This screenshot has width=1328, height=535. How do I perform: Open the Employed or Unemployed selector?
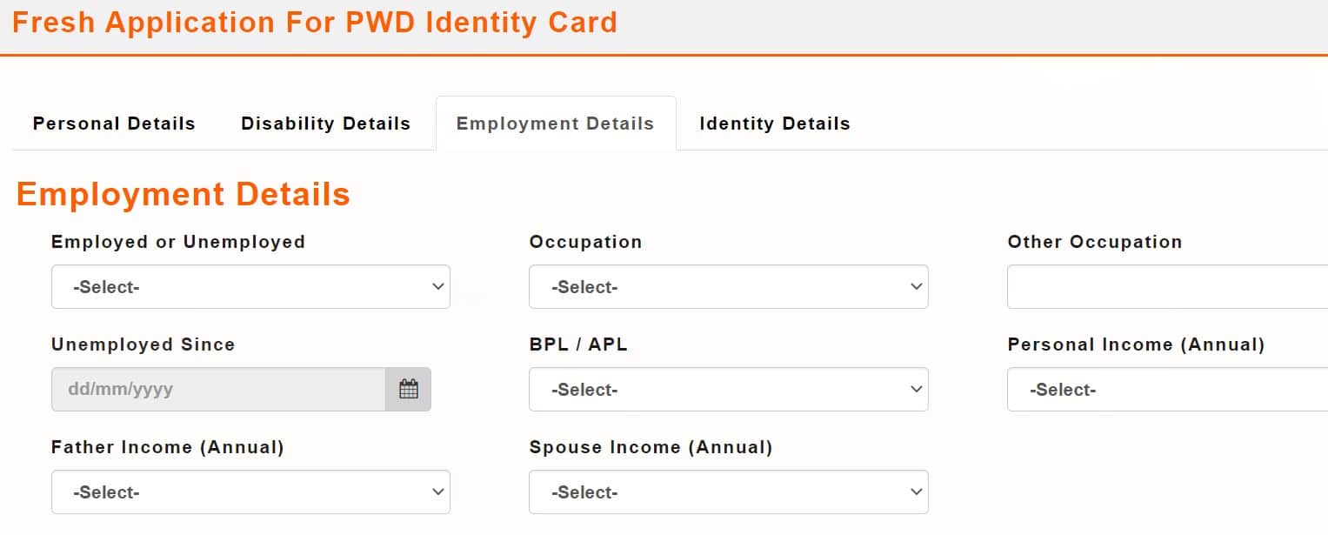tap(250, 286)
